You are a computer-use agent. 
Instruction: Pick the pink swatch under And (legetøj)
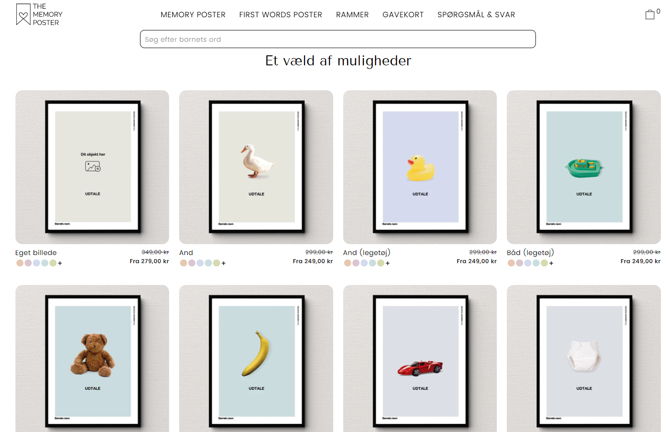(x=356, y=263)
